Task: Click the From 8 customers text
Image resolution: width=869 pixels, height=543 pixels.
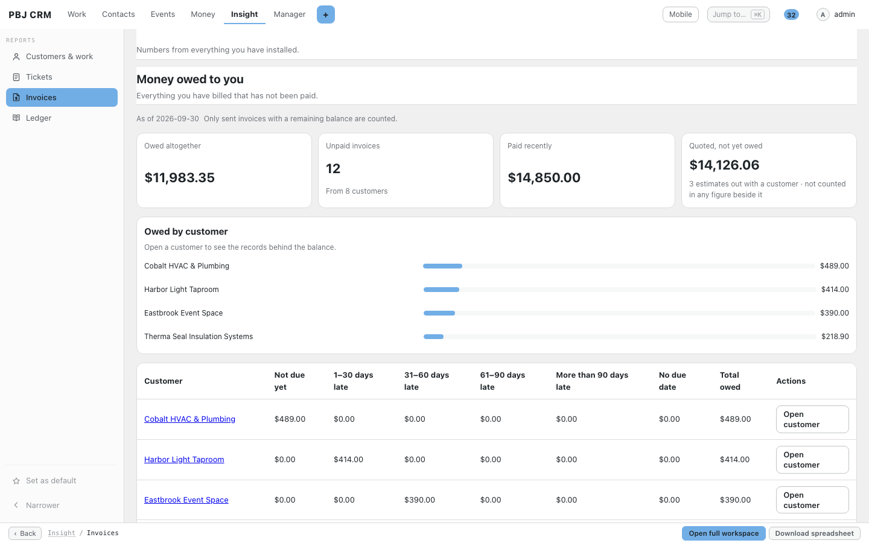Action: click(357, 191)
